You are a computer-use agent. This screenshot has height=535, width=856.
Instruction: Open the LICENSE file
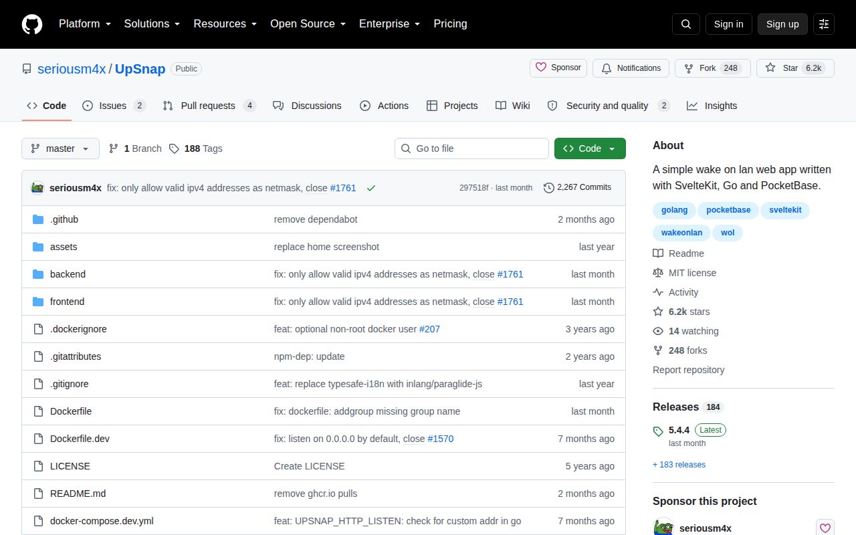[x=70, y=466]
